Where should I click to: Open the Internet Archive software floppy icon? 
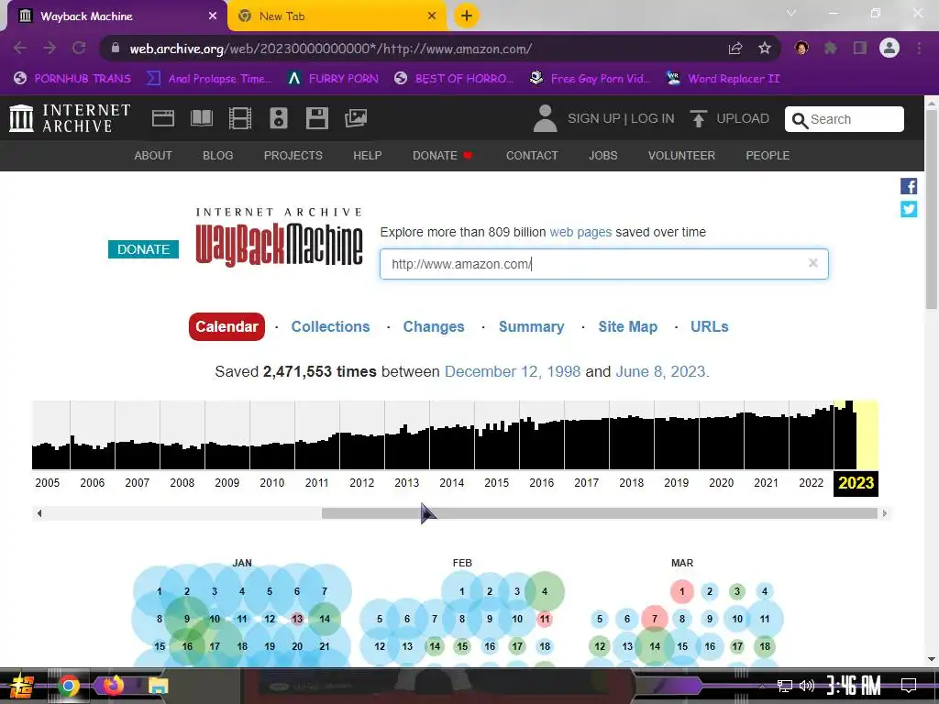[x=316, y=118]
